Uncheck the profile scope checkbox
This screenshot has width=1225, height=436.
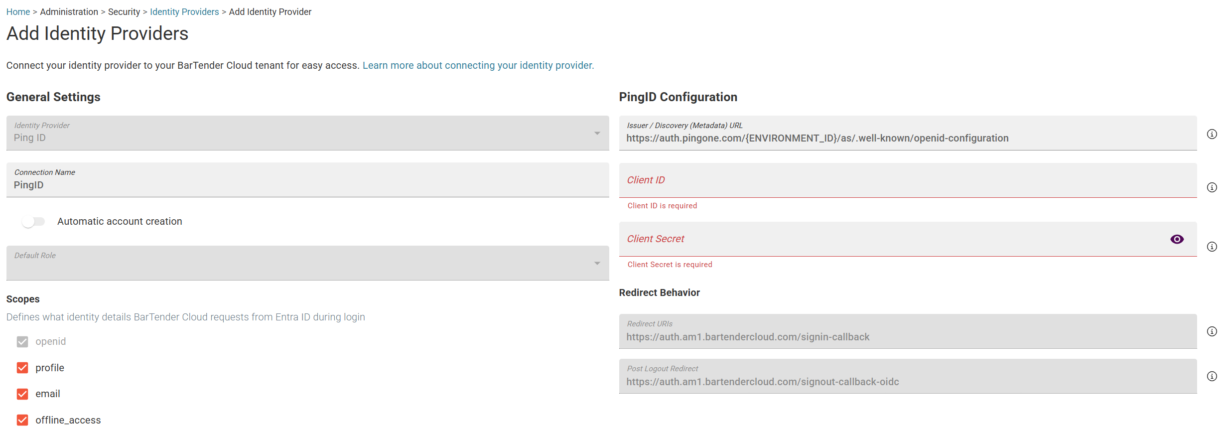point(22,368)
